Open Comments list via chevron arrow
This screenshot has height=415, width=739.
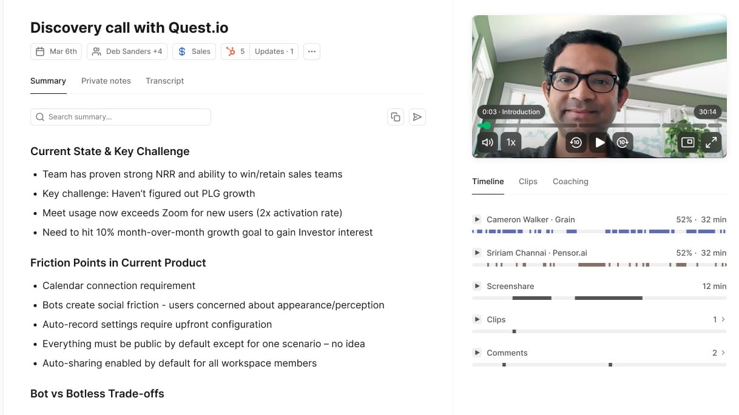pos(722,353)
